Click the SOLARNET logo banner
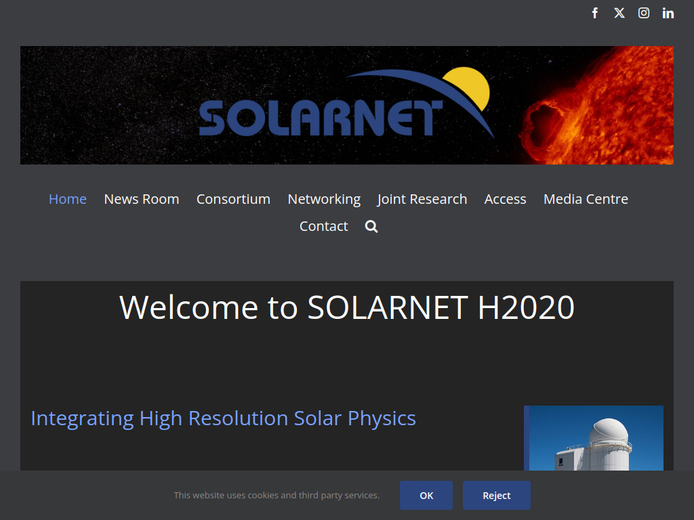The image size is (694, 520). pos(347,105)
